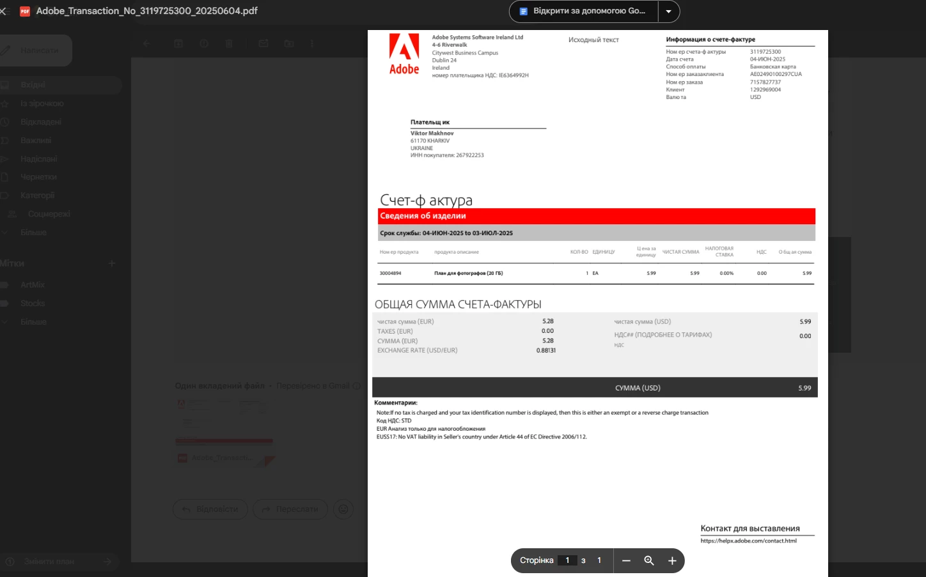926x577 pixels.
Task: Expand the 'Open with' dropdown arrow
Action: [669, 11]
